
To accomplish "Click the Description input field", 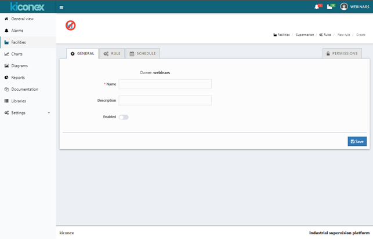I will point(165,101).
